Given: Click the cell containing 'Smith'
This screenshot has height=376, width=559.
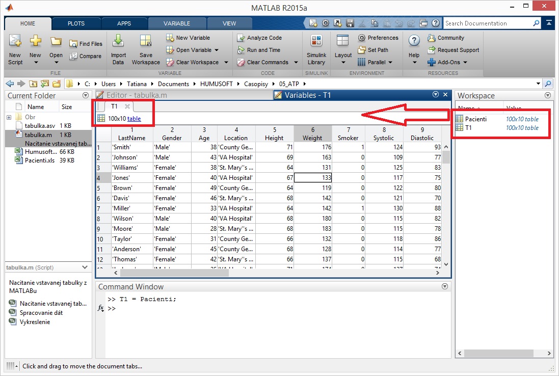Looking at the screenshot, I should point(132,147).
